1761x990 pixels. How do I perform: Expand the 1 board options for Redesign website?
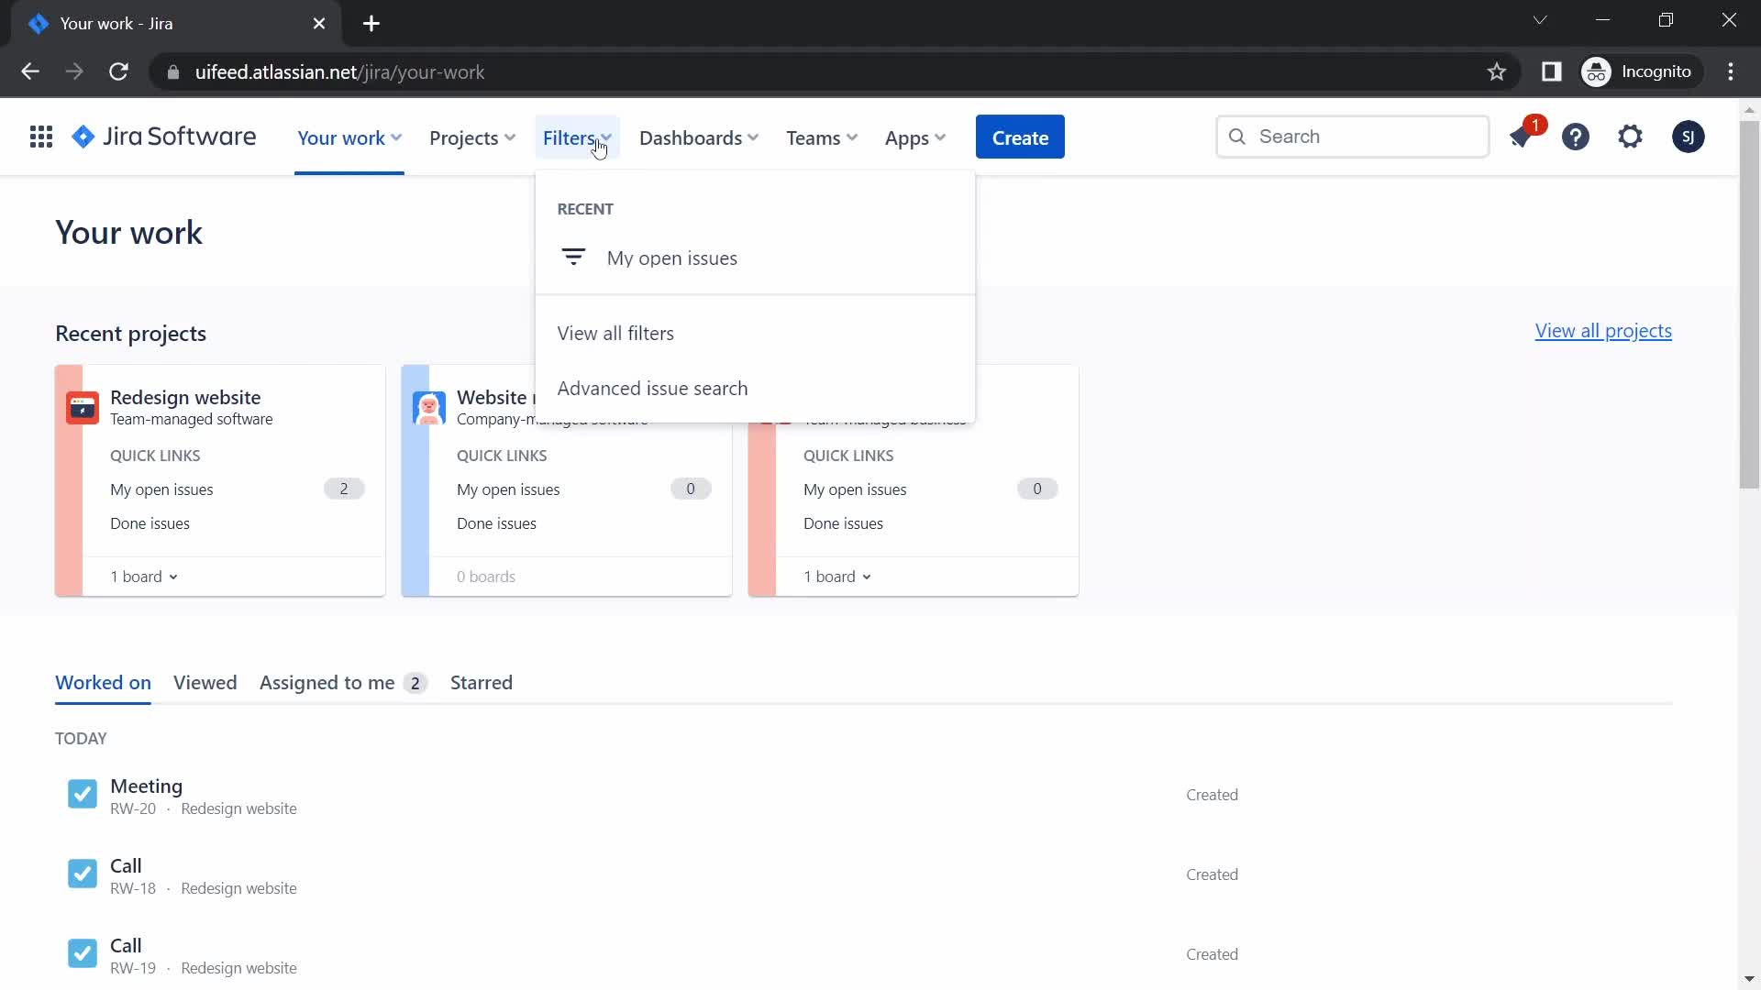[x=144, y=576]
